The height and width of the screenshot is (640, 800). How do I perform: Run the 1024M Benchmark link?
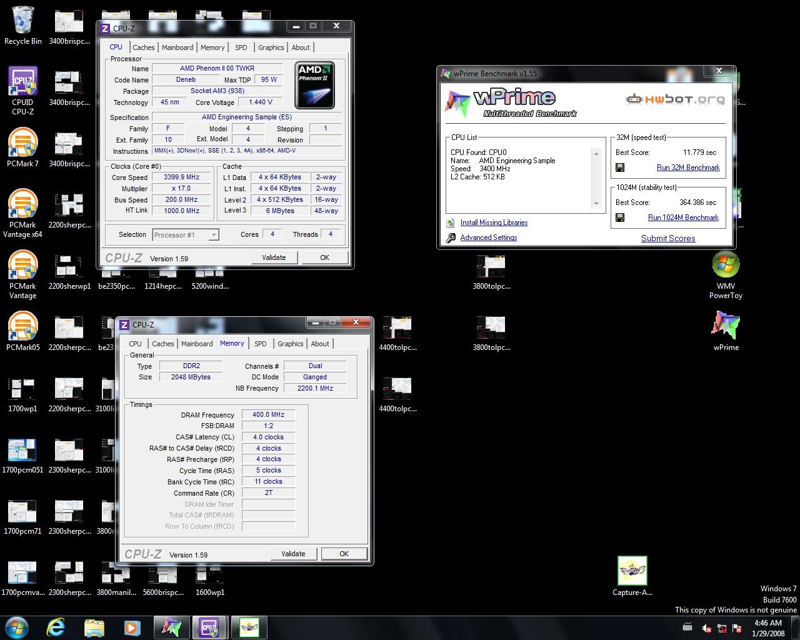[x=683, y=217]
